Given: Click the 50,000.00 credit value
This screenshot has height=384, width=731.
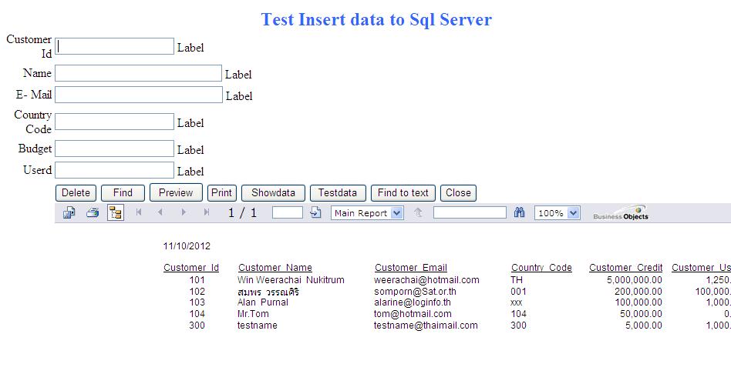Looking at the screenshot, I should [x=641, y=314].
